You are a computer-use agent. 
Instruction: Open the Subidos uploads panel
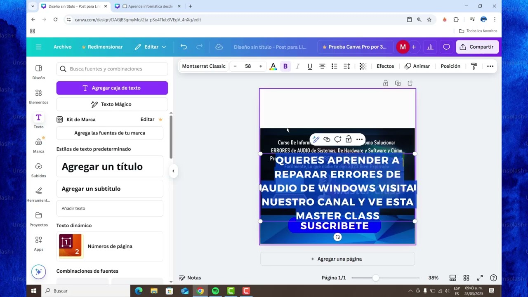point(38,170)
